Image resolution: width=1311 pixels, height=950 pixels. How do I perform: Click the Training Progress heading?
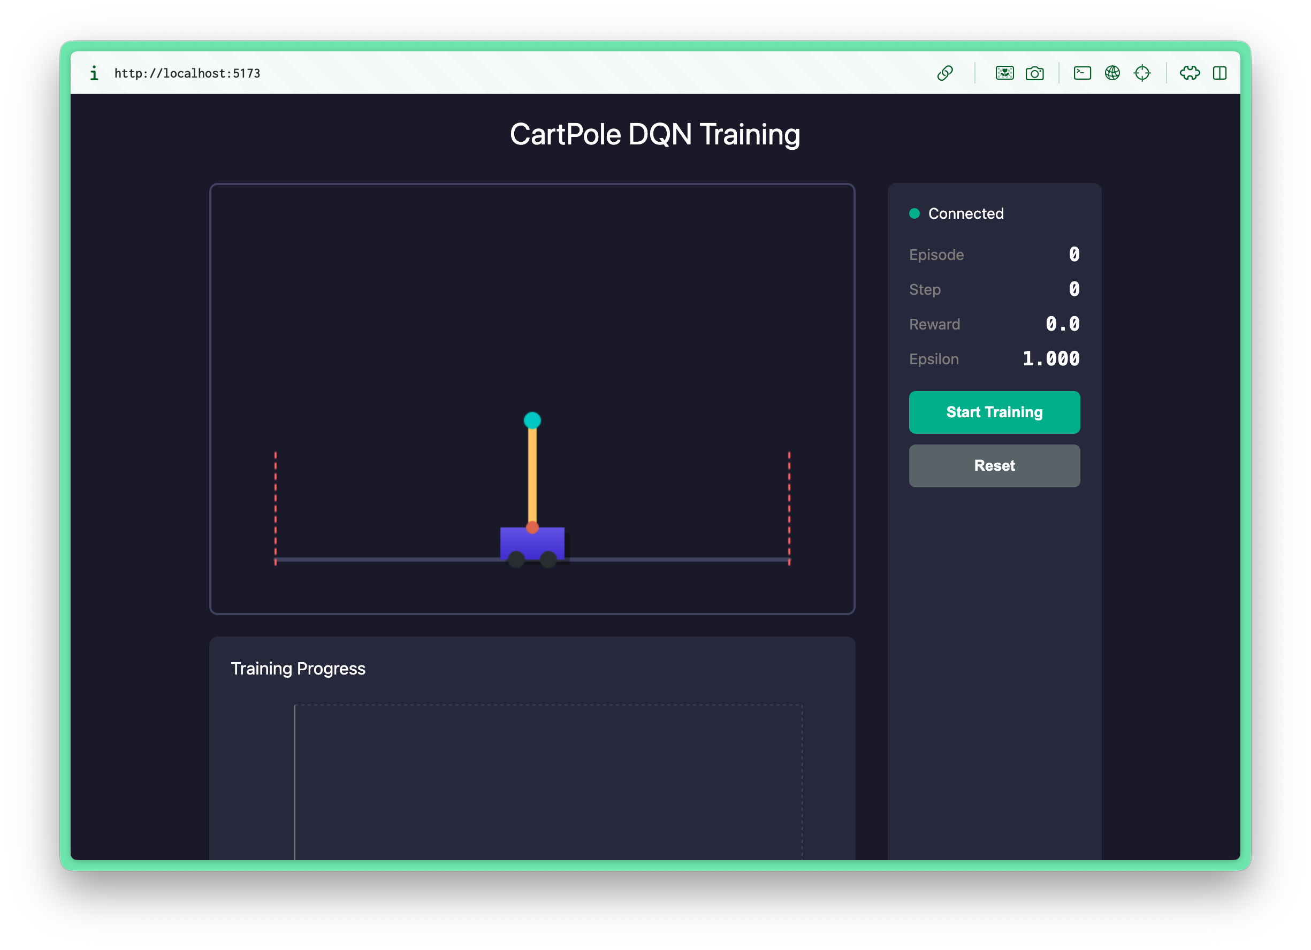pyautogui.click(x=298, y=669)
